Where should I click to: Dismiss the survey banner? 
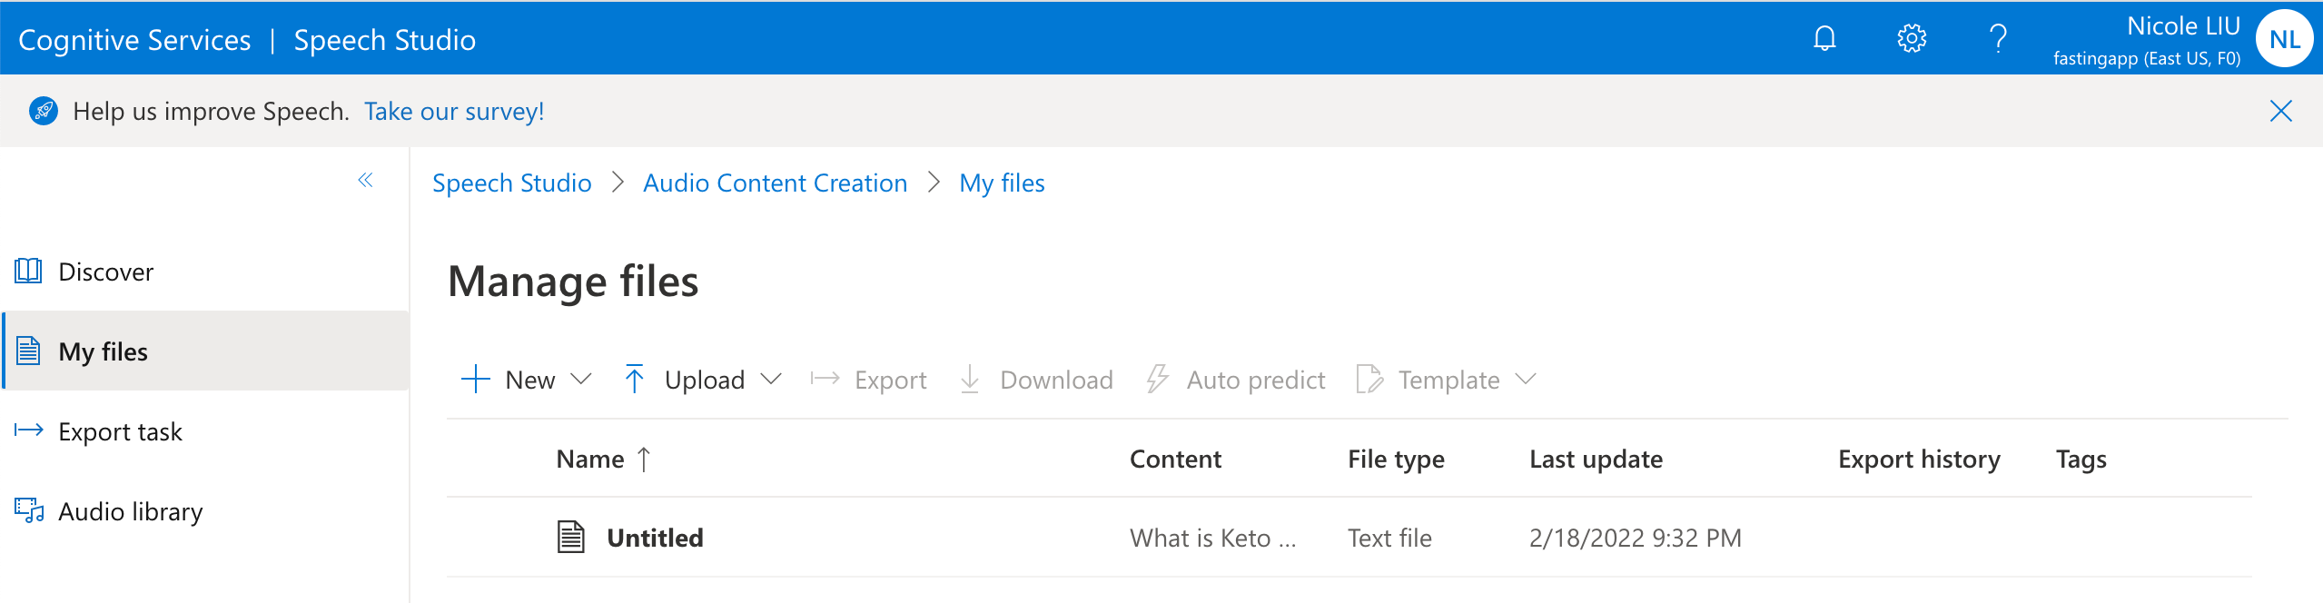[2280, 111]
